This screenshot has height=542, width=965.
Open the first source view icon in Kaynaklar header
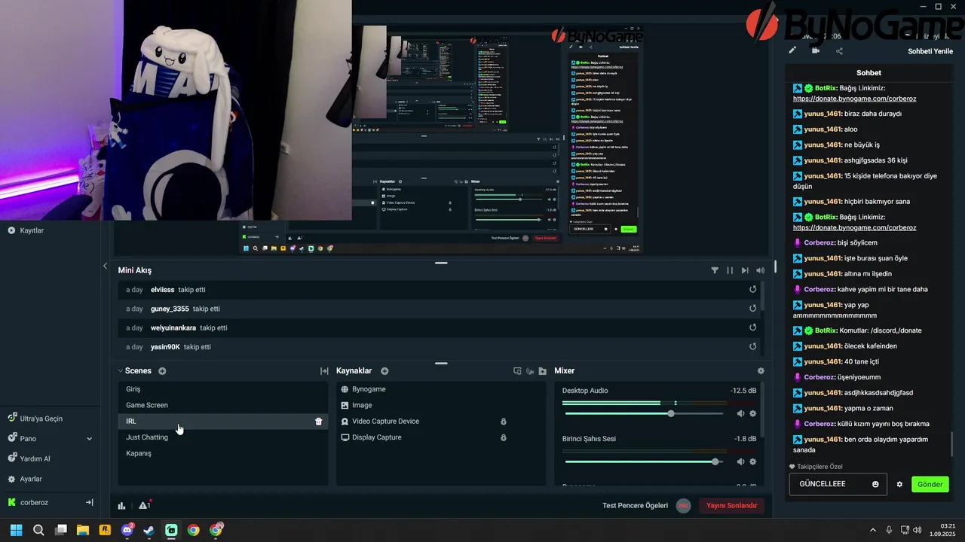click(x=517, y=371)
